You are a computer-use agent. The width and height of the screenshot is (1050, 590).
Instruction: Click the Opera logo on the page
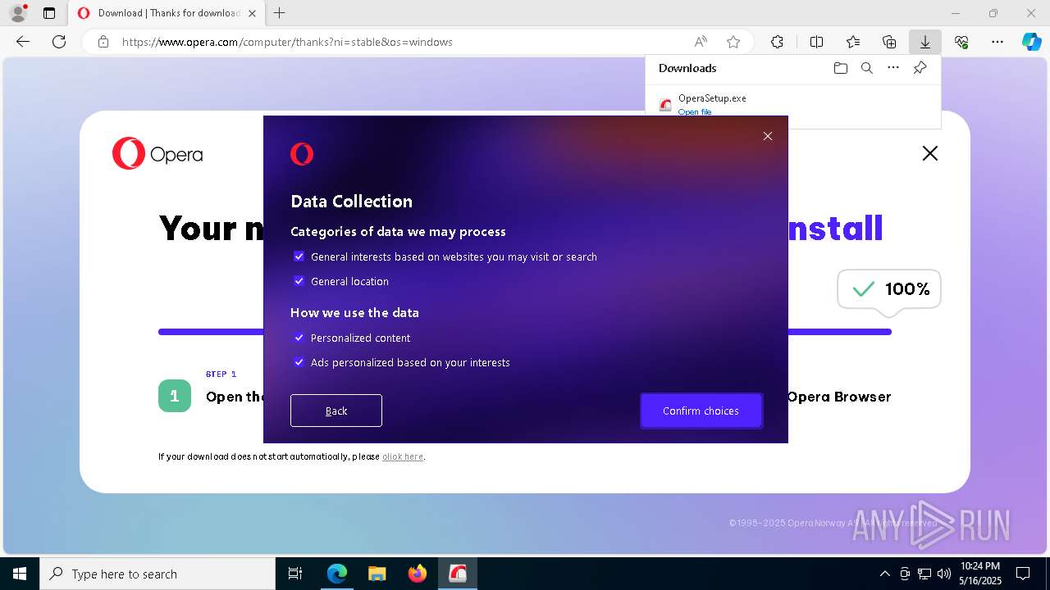pos(157,153)
